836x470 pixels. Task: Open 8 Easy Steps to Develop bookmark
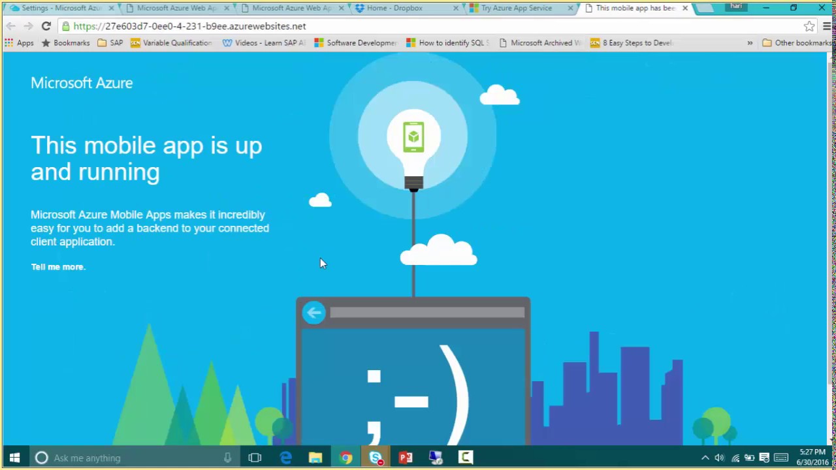[x=631, y=42]
